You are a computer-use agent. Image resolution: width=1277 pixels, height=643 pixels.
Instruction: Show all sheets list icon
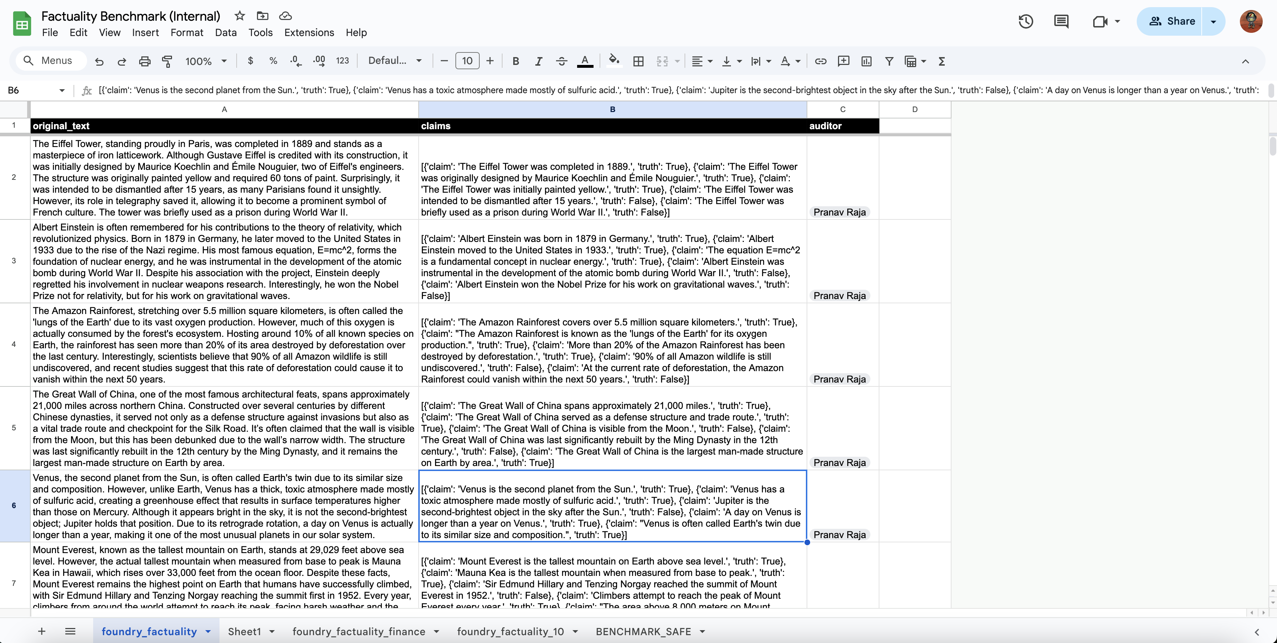[70, 631]
